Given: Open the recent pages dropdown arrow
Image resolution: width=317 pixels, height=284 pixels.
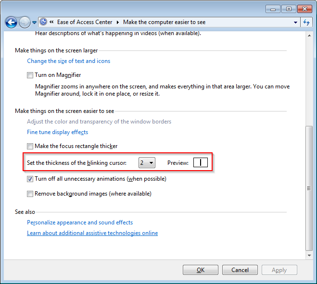Looking at the screenshot, I should pyautogui.click(x=34, y=23).
